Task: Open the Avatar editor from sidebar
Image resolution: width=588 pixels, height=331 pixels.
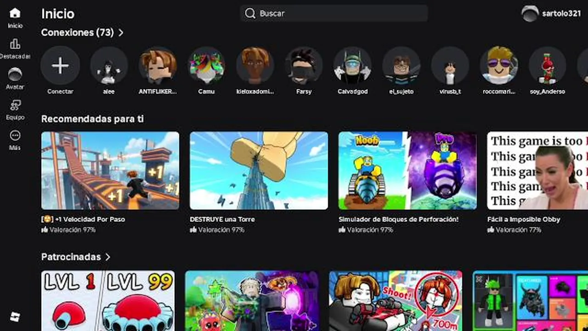Action: pyautogui.click(x=15, y=74)
